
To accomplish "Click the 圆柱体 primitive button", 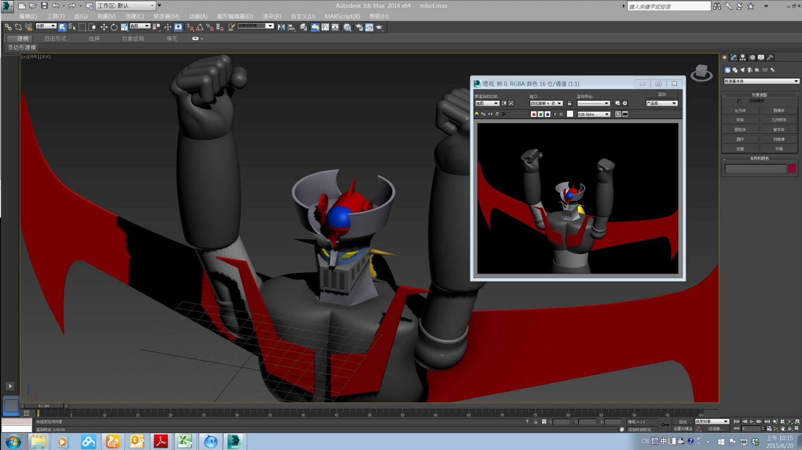I will (x=740, y=129).
